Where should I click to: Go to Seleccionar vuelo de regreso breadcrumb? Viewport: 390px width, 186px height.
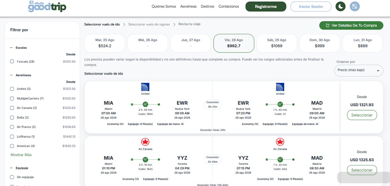(x=149, y=24)
